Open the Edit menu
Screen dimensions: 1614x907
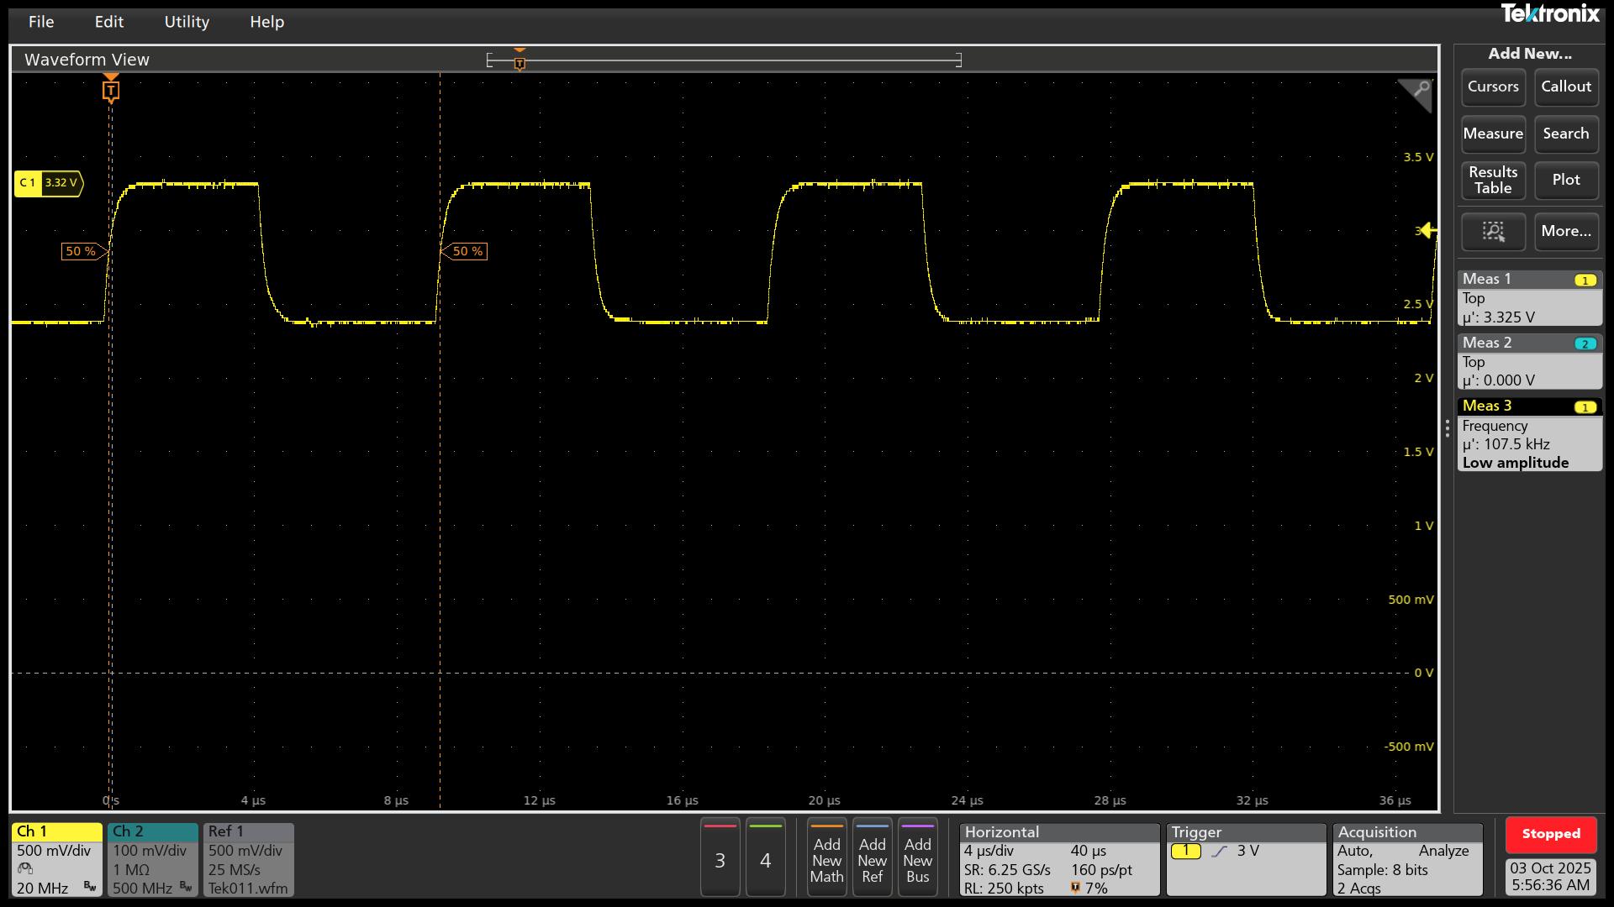108,22
